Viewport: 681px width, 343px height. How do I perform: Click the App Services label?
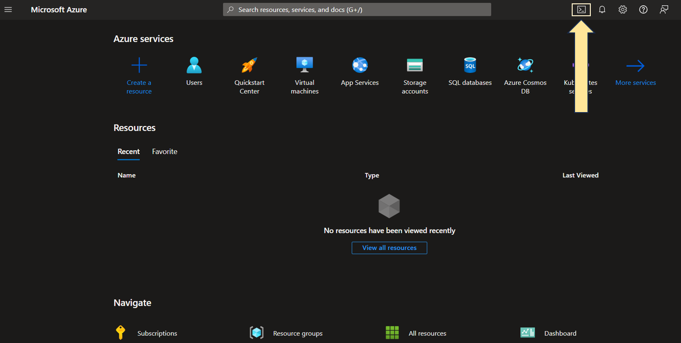[360, 83]
